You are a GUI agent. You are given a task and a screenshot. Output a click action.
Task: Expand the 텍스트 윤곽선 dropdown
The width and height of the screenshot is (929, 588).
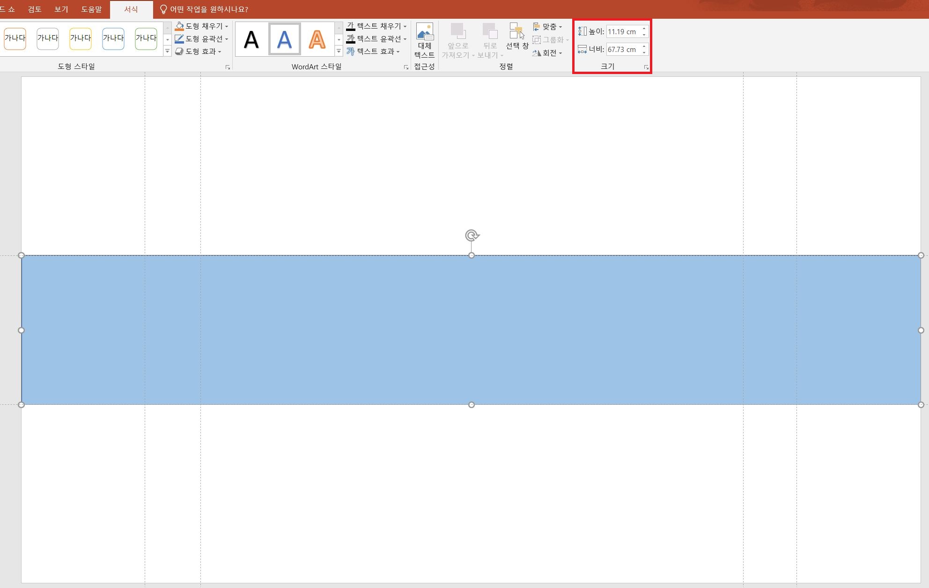(x=405, y=39)
